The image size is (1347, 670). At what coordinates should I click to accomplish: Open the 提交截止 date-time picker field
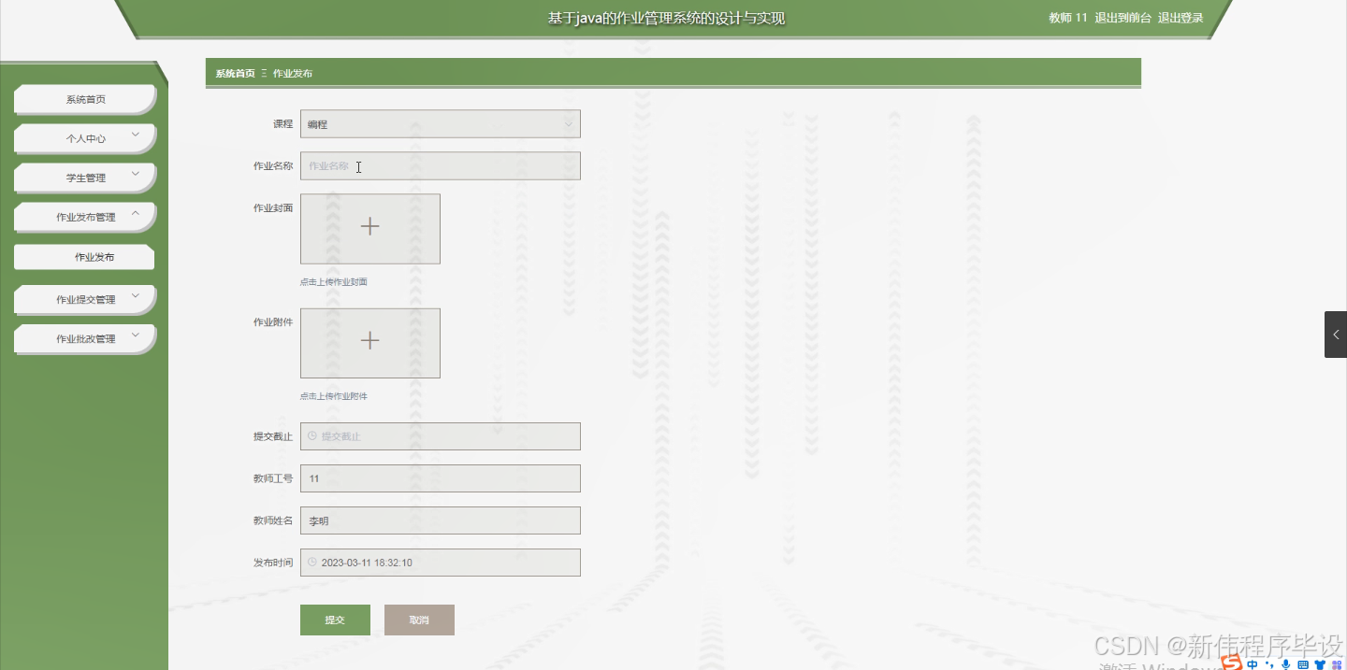(440, 436)
